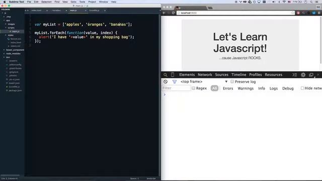Open the Selection menu
322x181 pixels.
pos(46,2)
